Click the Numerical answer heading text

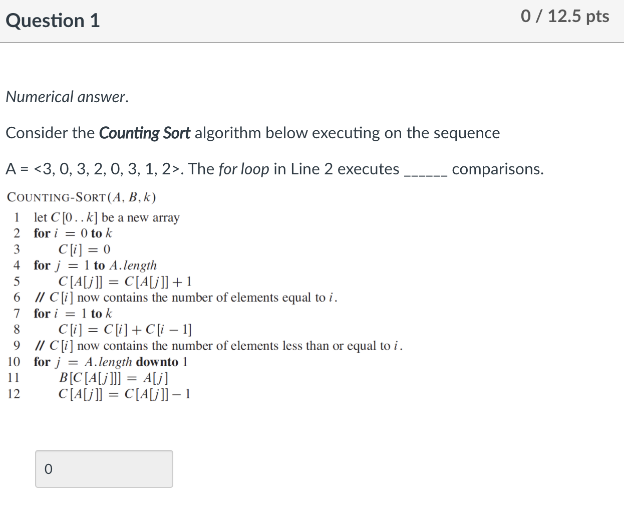click(66, 97)
